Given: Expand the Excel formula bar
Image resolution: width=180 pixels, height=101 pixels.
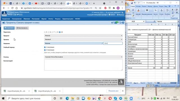Looking at the screenshot, I should pyautogui.click(x=178, y=21).
